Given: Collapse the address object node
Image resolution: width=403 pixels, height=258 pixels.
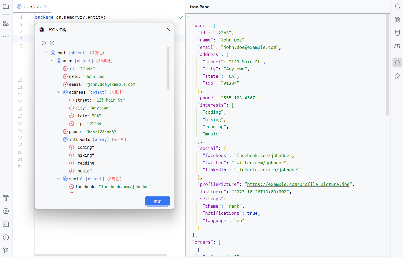Looking at the screenshot, I should click(59, 92).
